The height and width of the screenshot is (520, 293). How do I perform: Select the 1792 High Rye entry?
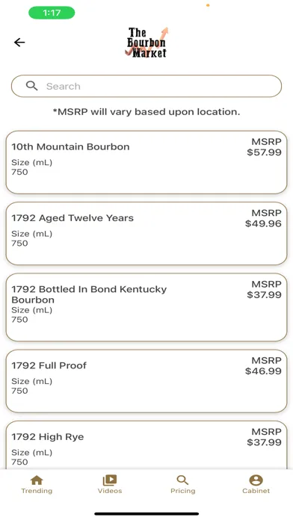click(x=146, y=445)
